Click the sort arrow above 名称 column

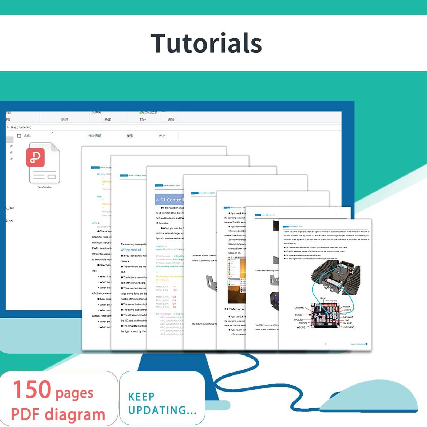pyautogui.click(x=52, y=133)
